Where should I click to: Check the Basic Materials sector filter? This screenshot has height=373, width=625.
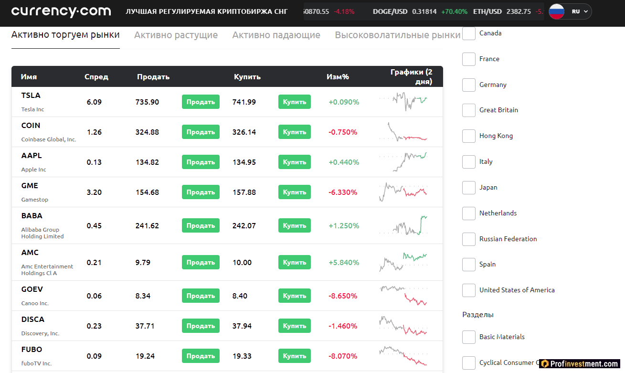[469, 337]
